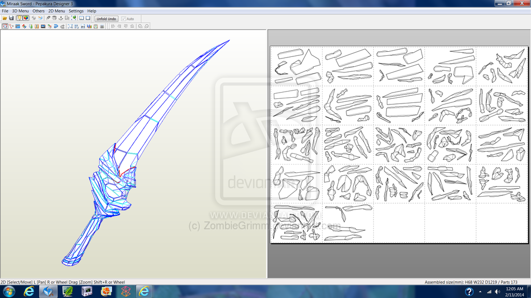The height and width of the screenshot is (298, 531).
Task: Open the File menu
Action: [x=5, y=11]
